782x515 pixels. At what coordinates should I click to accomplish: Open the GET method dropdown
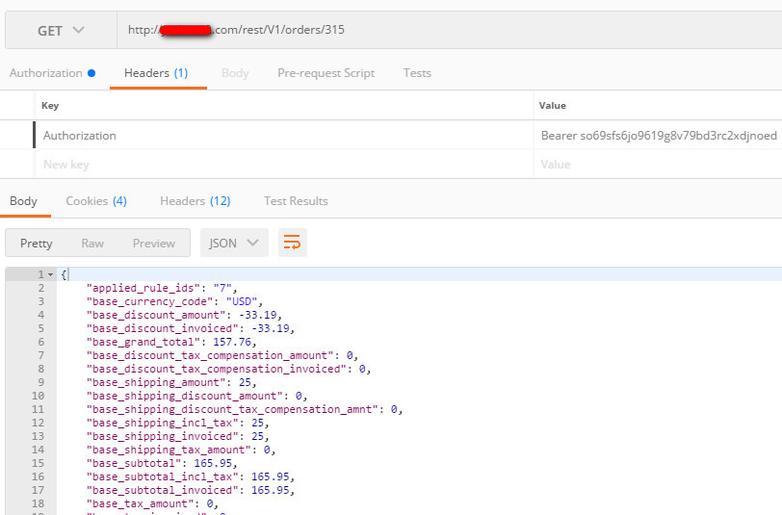point(61,30)
